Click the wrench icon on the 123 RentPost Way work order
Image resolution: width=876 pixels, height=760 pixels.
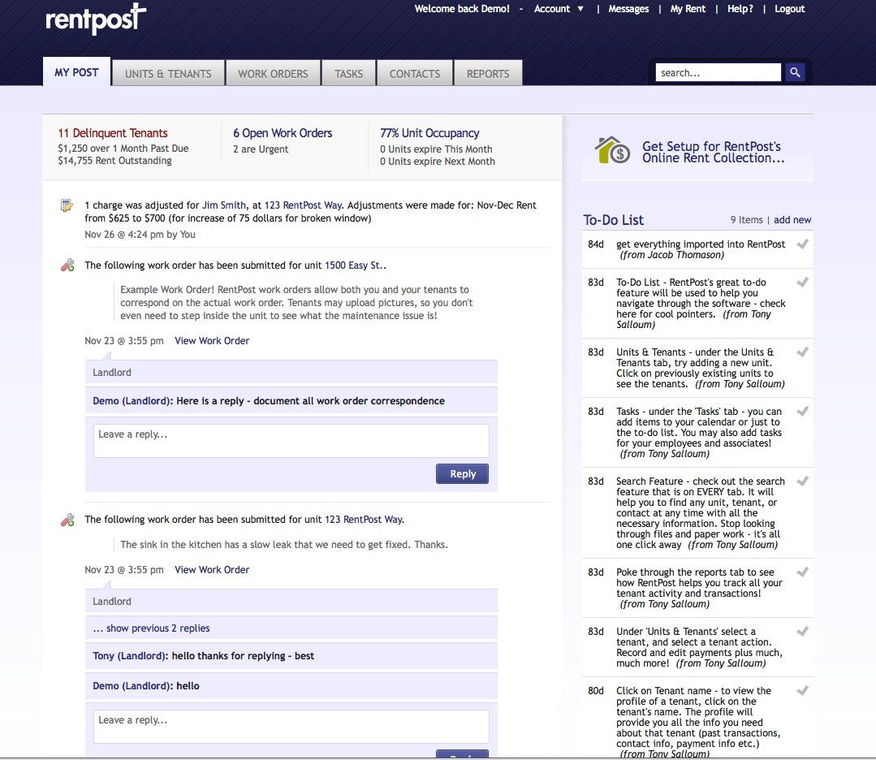click(x=67, y=518)
